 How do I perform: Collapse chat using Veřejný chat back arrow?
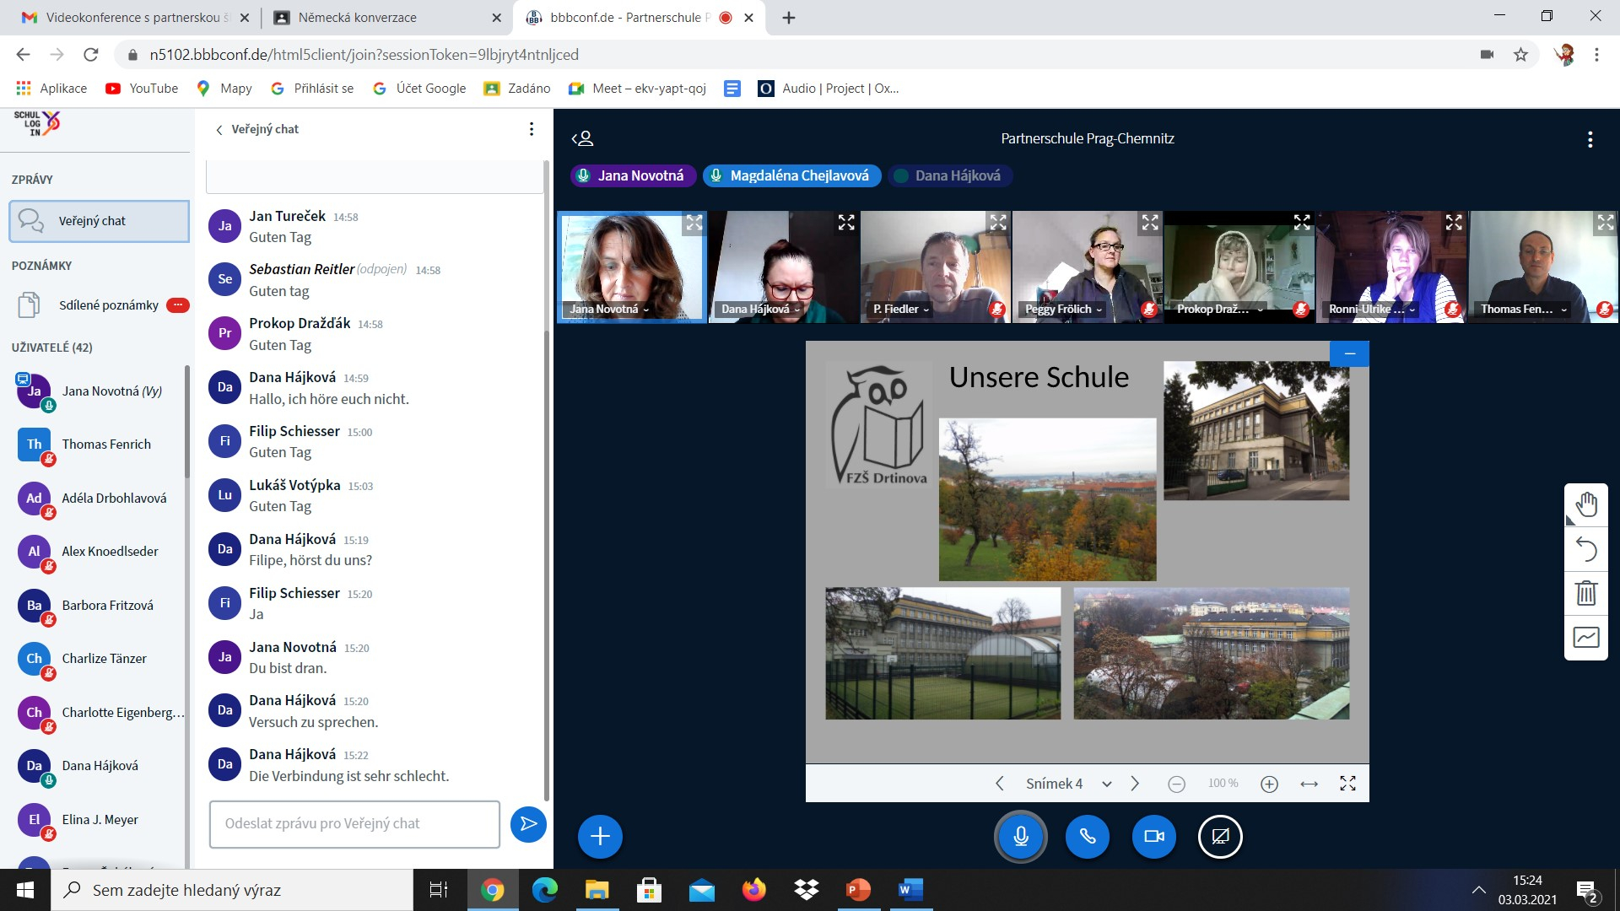pos(256,129)
